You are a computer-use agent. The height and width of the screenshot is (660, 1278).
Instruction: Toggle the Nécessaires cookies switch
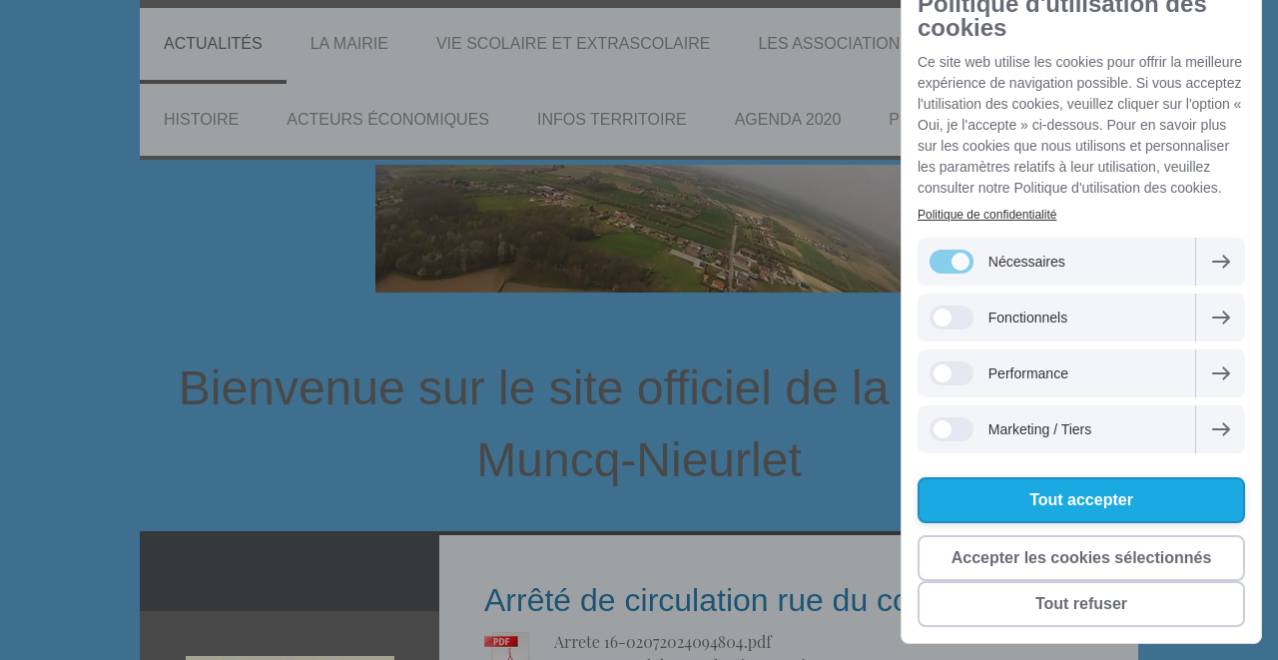[951, 261]
